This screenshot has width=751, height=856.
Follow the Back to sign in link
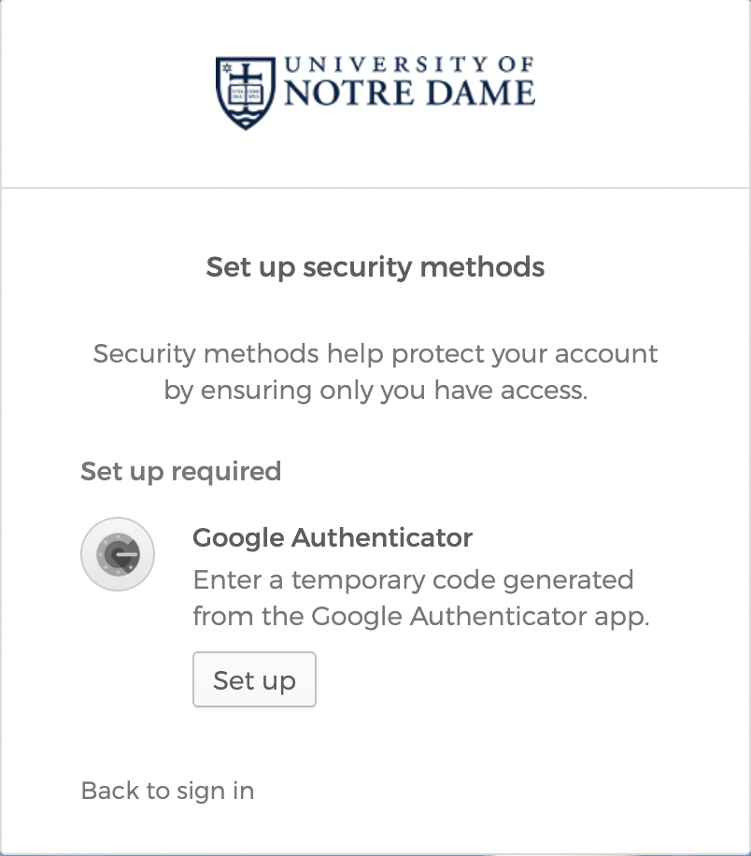coord(167,791)
